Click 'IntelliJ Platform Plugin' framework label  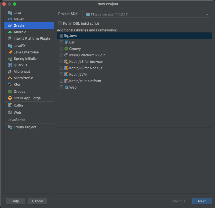coord(87,55)
